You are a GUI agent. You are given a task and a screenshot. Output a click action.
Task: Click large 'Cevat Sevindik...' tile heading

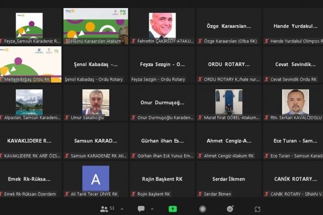coord(296,64)
